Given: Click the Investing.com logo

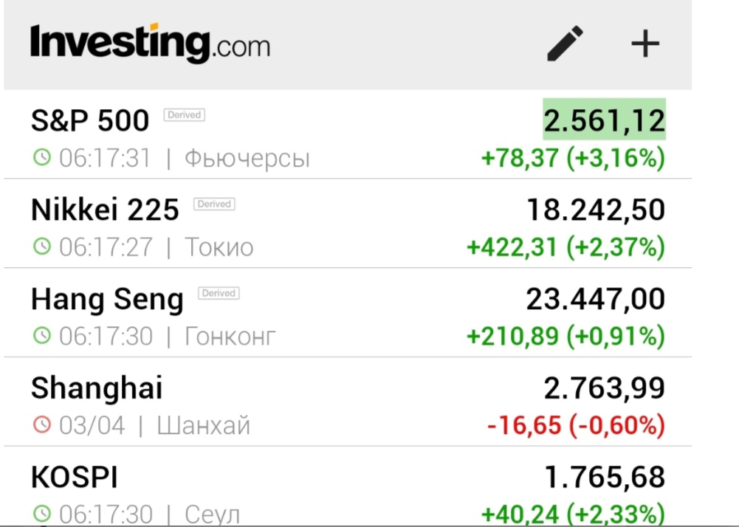Looking at the screenshot, I should [x=151, y=43].
